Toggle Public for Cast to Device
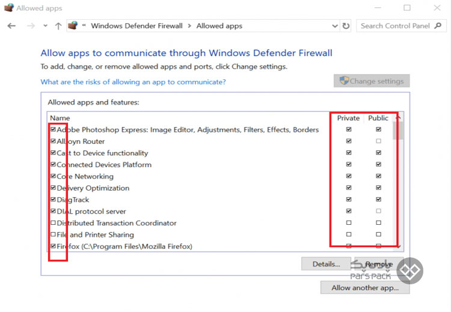Screen dimensions: 451x312 (x=378, y=153)
